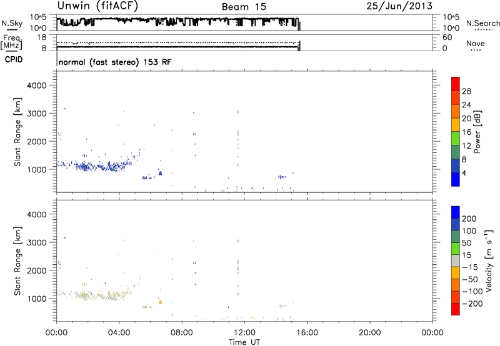
Task: Click the "Power [dB]" color bar title
Action: coord(477,132)
